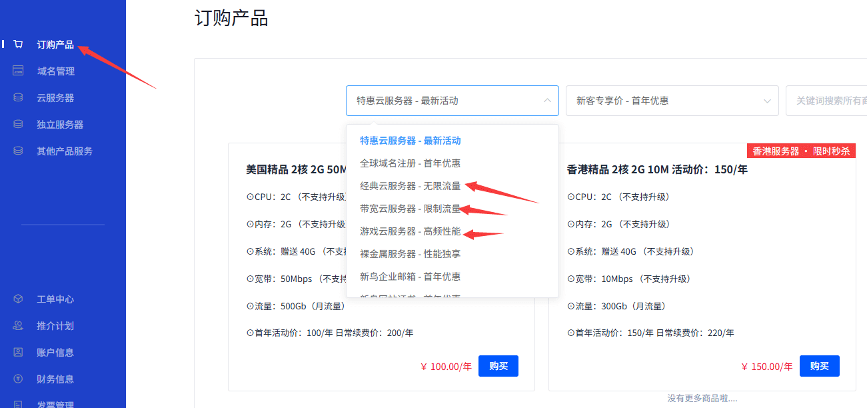Click 购买 for the ¥150.00/年 Hong Kong product
Image resolution: width=867 pixels, height=408 pixels.
pyautogui.click(x=820, y=366)
